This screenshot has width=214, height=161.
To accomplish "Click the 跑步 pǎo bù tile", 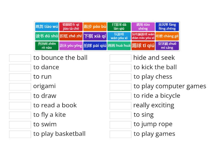I will (95, 27).
